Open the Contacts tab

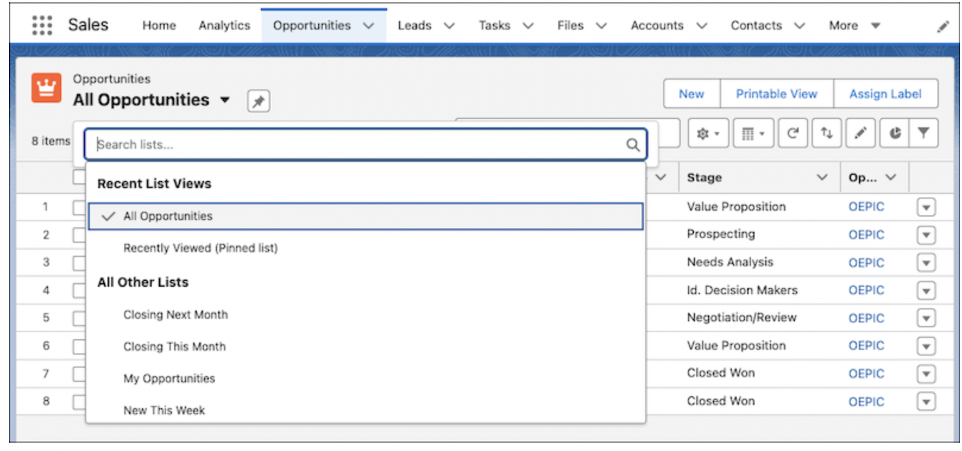click(756, 26)
